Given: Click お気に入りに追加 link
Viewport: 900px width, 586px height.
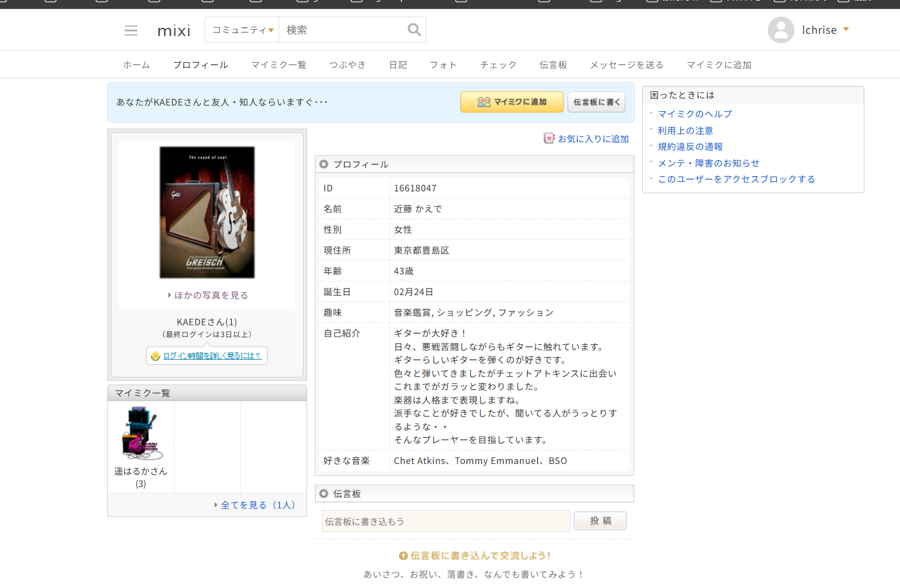Looking at the screenshot, I should pyautogui.click(x=593, y=139).
